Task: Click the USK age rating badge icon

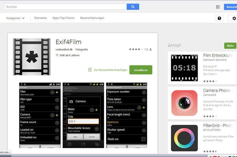Action: coord(57,55)
